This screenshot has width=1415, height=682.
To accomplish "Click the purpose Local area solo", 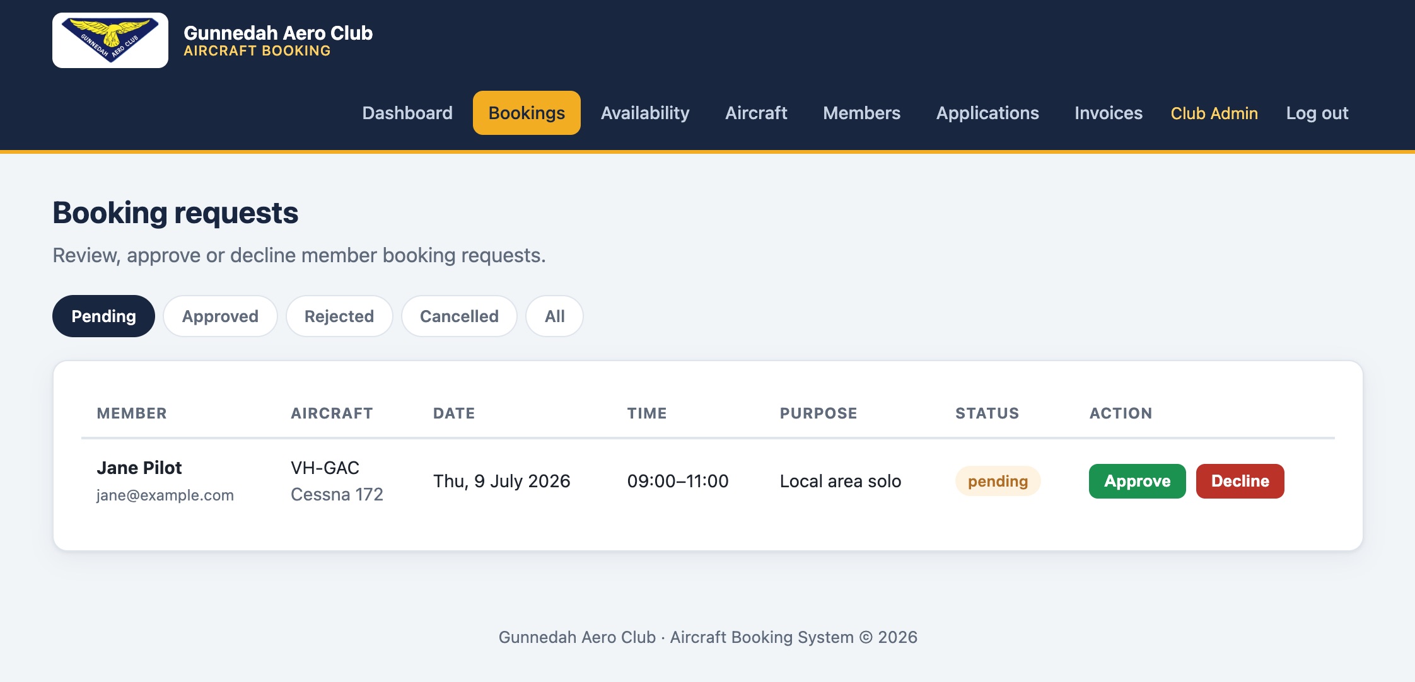I will (x=840, y=481).
